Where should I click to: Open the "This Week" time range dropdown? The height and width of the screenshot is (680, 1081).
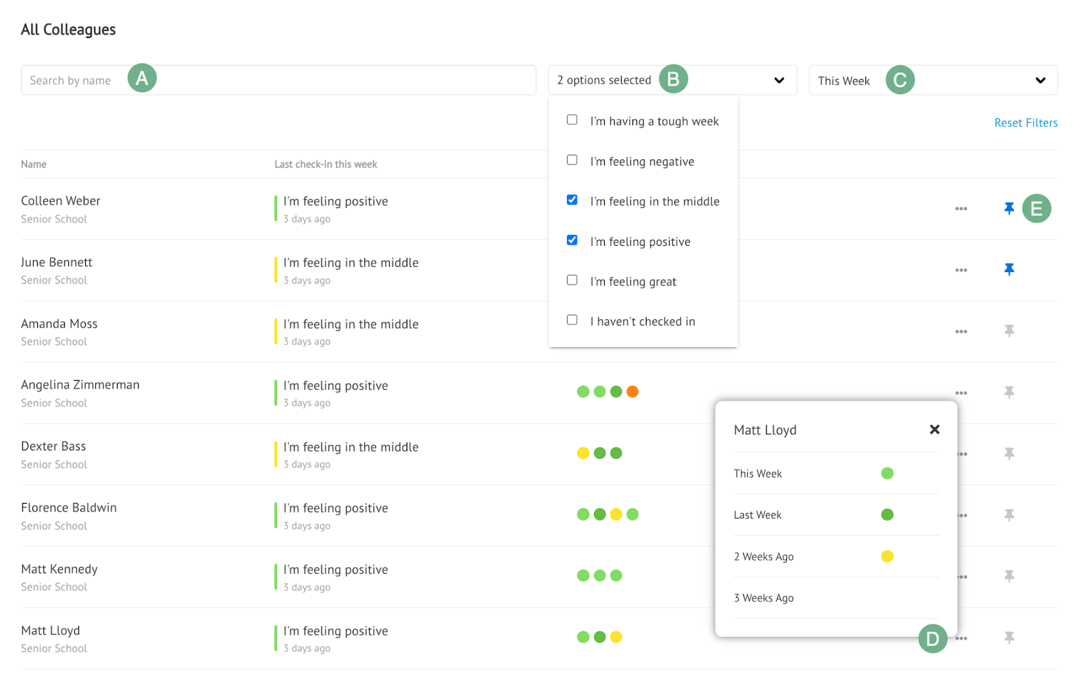click(x=933, y=80)
